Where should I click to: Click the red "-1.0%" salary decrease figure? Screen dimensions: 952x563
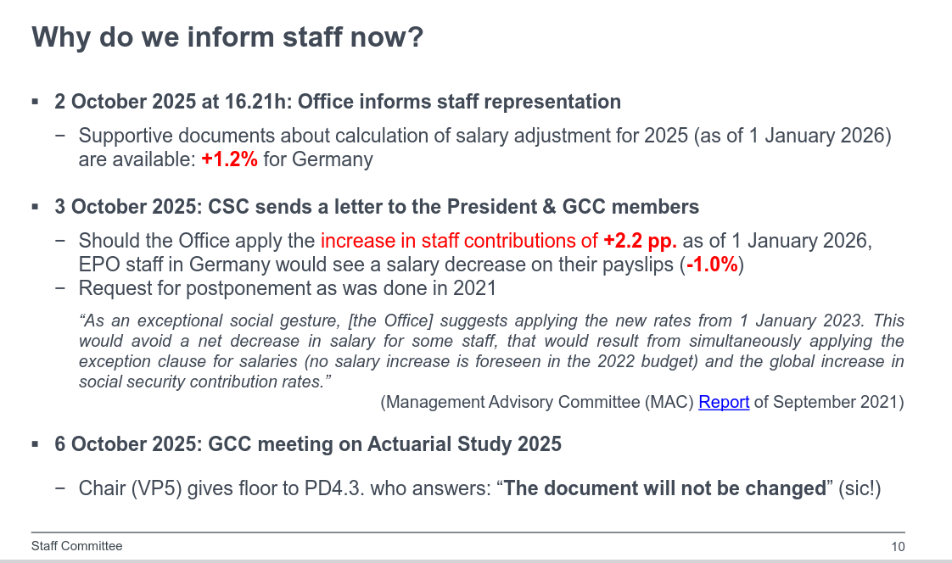(x=713, y=265)
